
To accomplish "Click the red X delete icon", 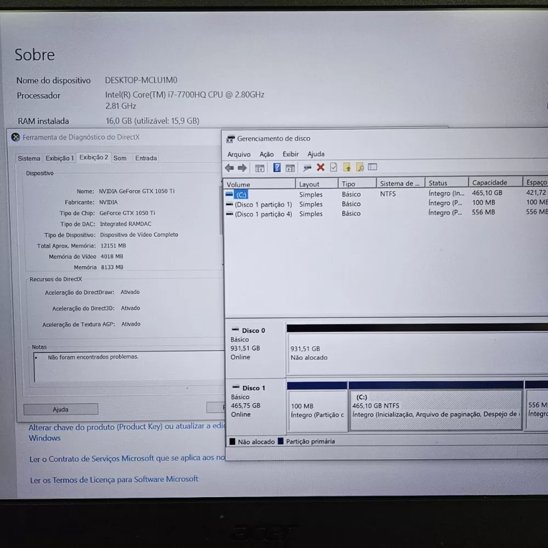I will pos(321,167).
